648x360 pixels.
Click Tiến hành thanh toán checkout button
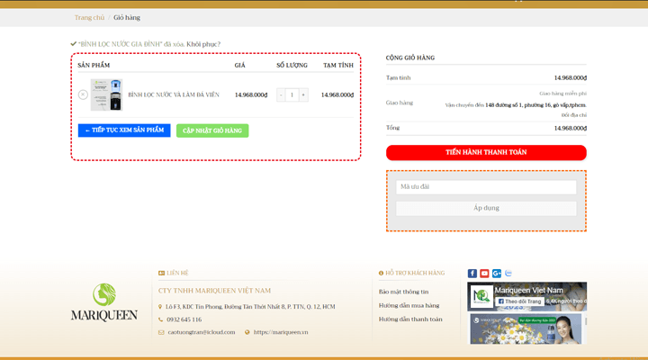click(x=486, y=153)
